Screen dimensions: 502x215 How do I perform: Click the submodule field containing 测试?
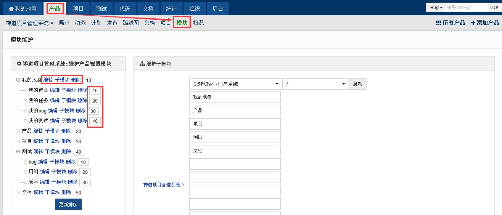pos(235,137)
